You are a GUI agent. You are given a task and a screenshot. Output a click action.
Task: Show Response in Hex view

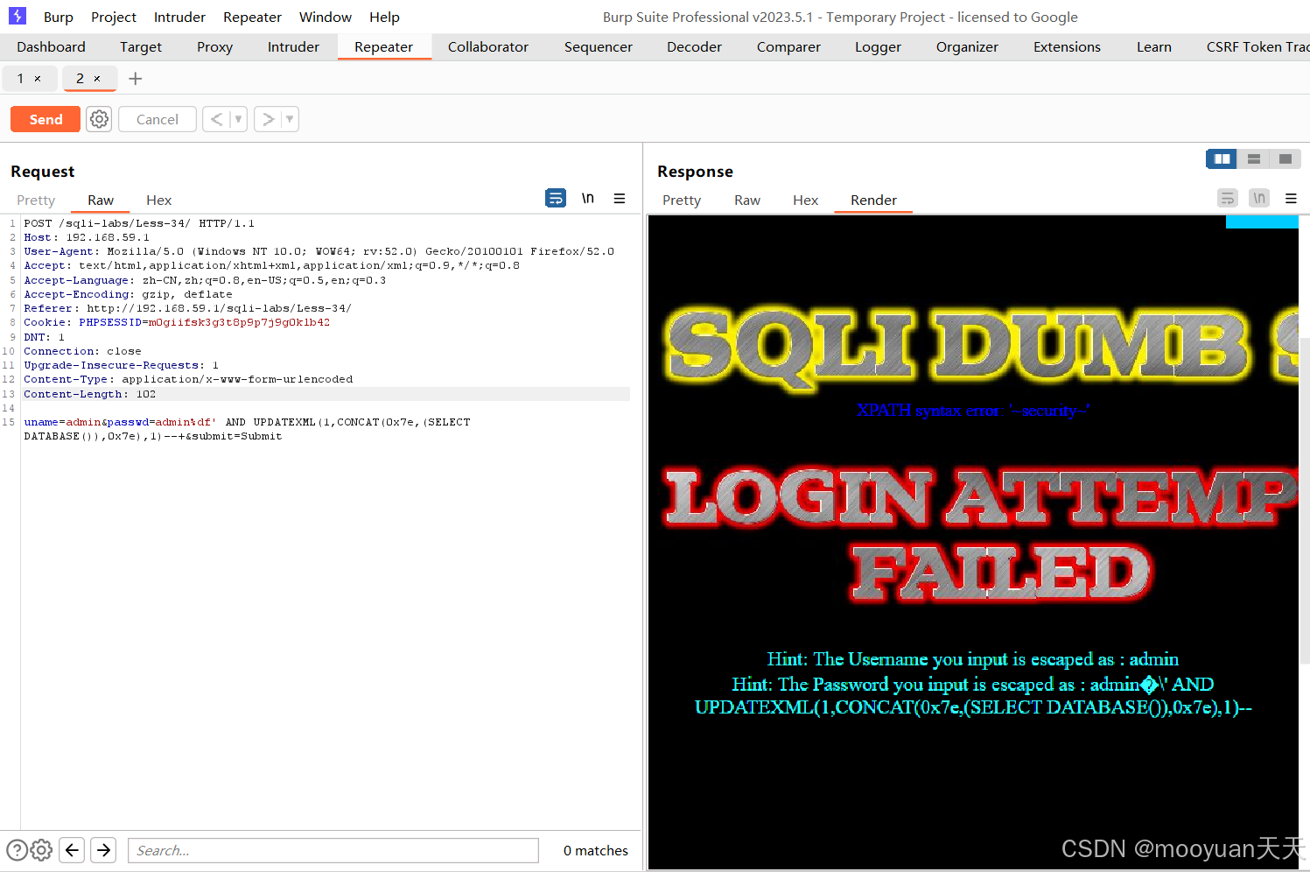click(805, 200)
